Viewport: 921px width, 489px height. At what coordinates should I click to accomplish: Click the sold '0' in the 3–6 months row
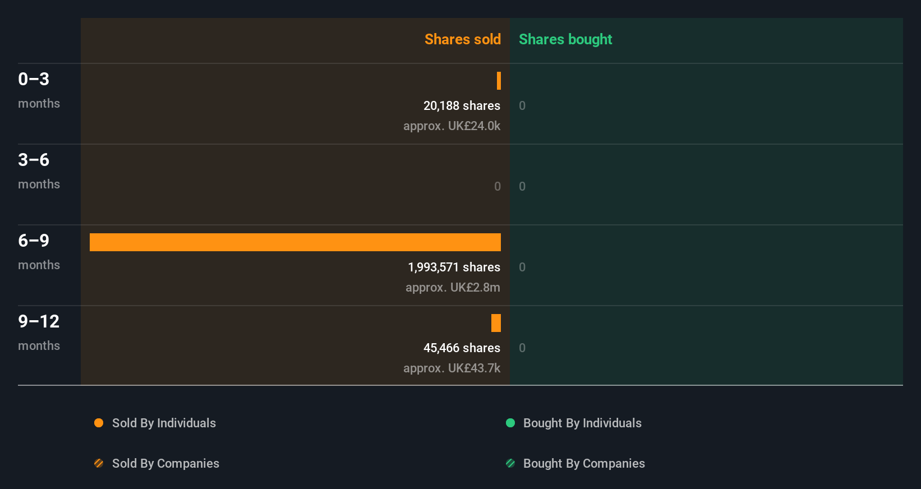pyautogui.click(x=498, y=186)
